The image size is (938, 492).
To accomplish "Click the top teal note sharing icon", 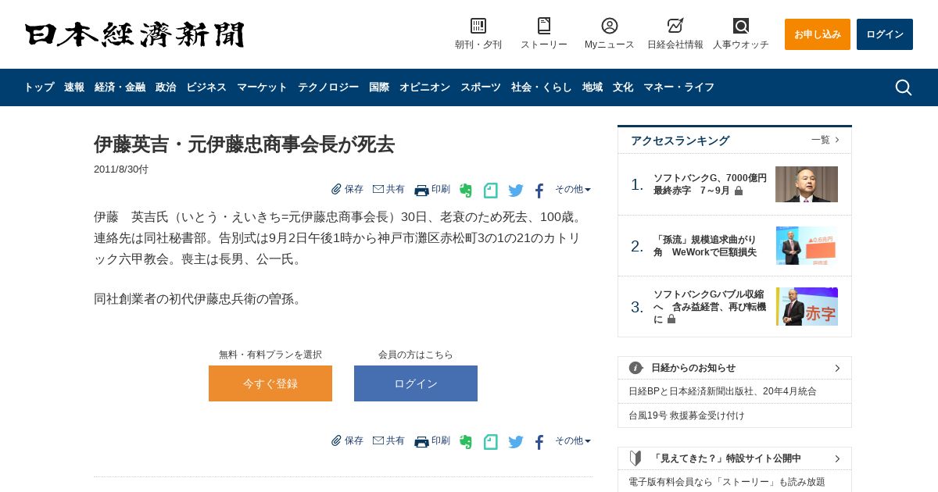I will (x=491, y=191).
